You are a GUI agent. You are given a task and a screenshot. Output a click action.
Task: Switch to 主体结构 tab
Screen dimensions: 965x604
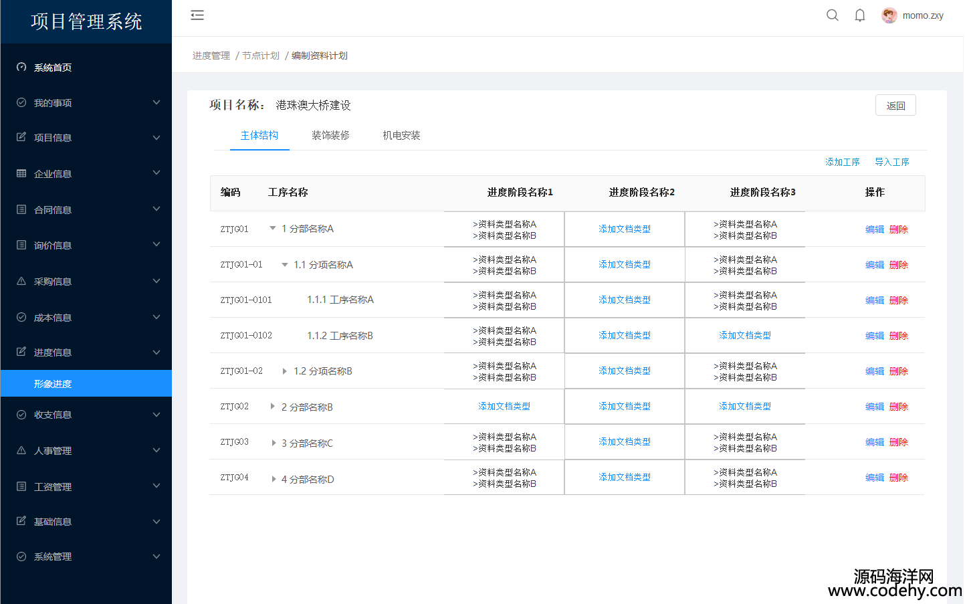[x=259, y=135]
